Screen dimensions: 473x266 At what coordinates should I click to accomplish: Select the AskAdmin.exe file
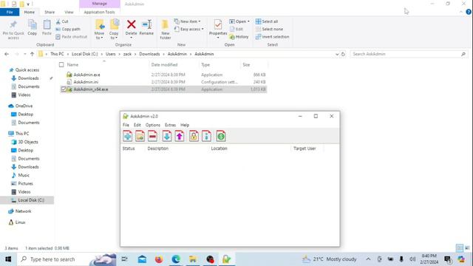coord(86,75)
